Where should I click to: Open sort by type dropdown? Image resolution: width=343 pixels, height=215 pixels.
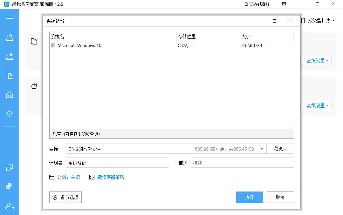point(318,20)
